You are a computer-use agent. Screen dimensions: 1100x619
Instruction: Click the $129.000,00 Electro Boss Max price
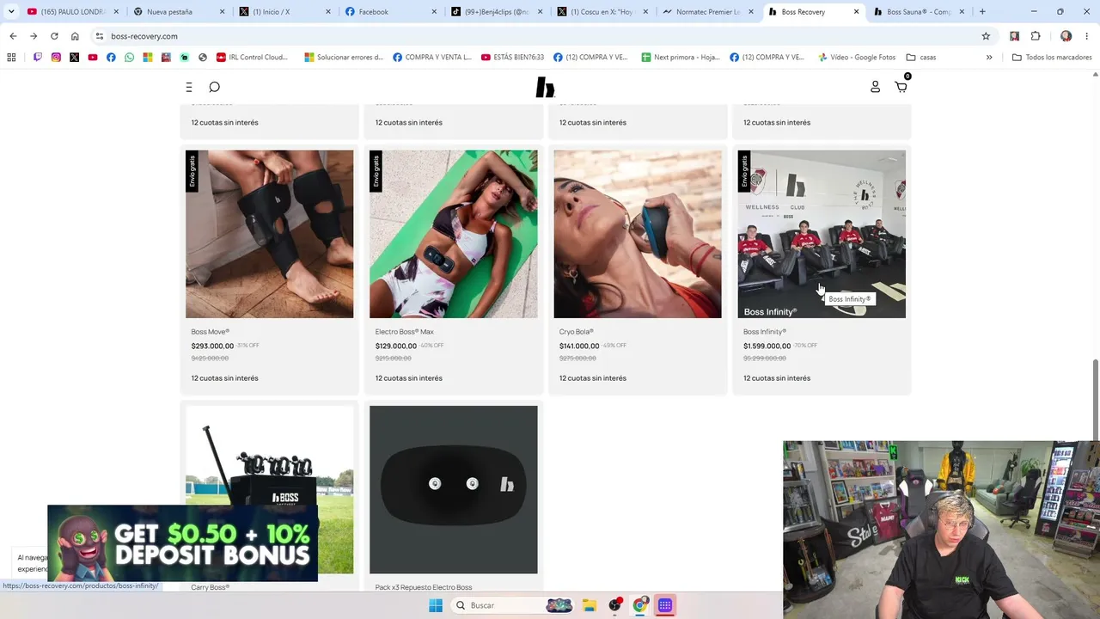tap(396, 346)
